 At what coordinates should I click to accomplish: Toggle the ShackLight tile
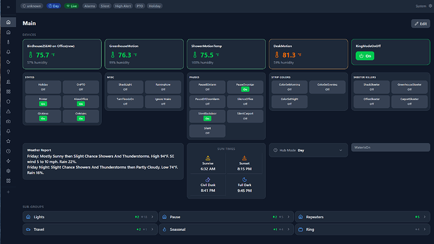coord(125,87)
